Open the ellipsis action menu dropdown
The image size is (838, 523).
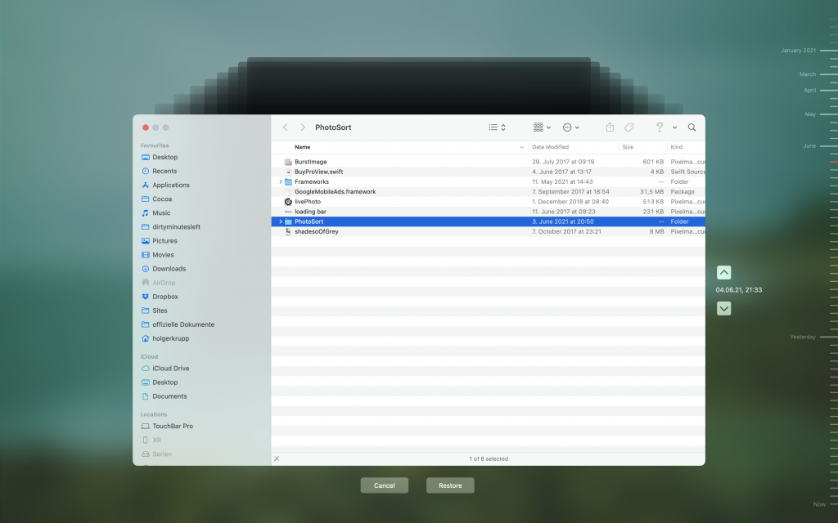570,127
